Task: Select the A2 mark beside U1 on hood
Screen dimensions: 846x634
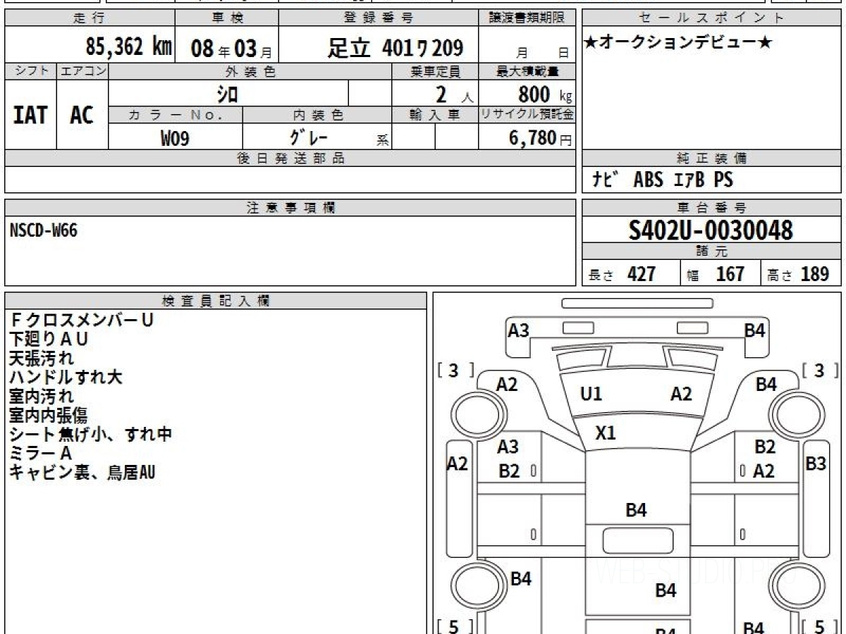Action: click(681, 394)
